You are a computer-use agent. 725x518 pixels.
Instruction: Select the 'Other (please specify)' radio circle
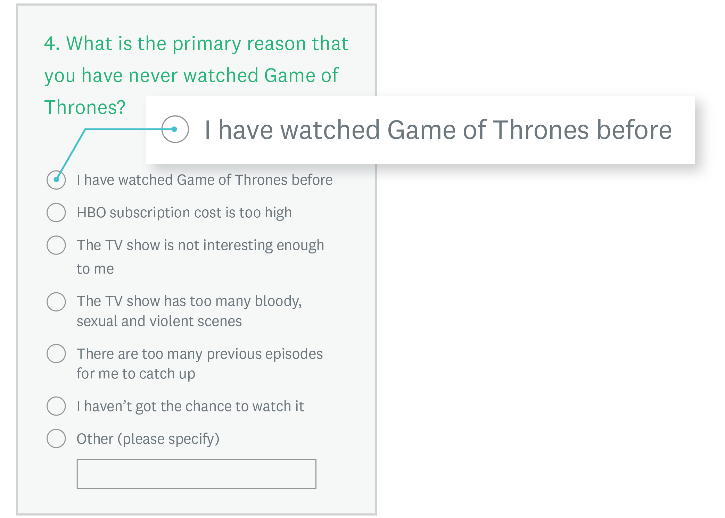pyautogui.click(x=56, y=438)
